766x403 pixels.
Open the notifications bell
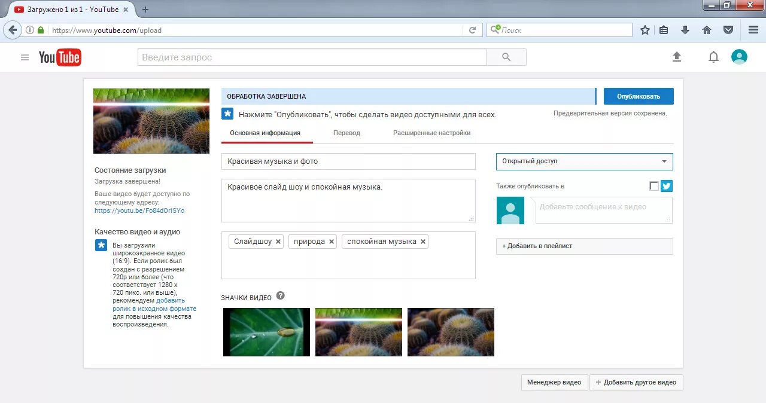(x=713, y=57)
